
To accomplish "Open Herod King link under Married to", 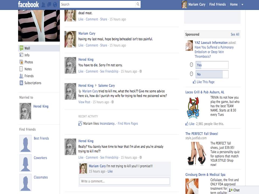I will pyautogui.click(x=41, y=106).
